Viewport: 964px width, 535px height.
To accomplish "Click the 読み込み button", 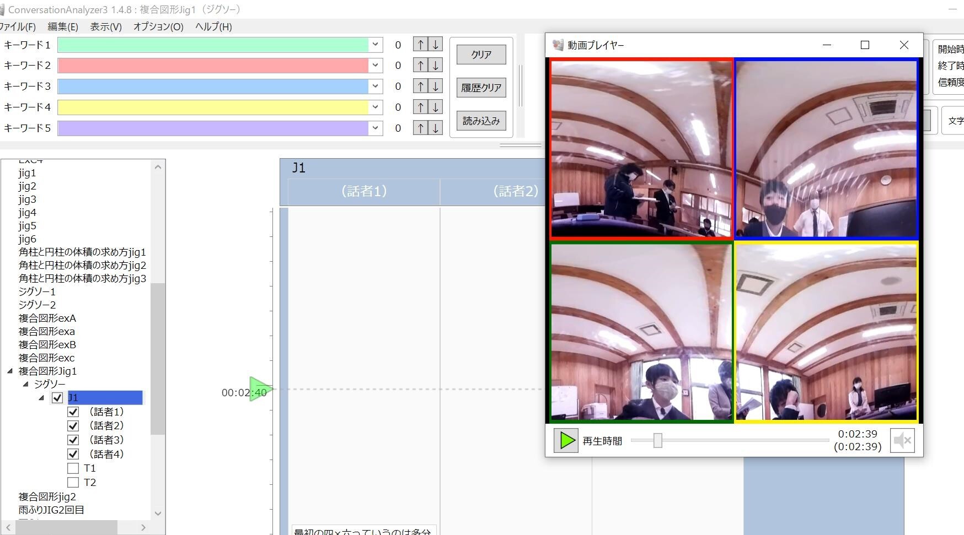I will coord(481,121).
